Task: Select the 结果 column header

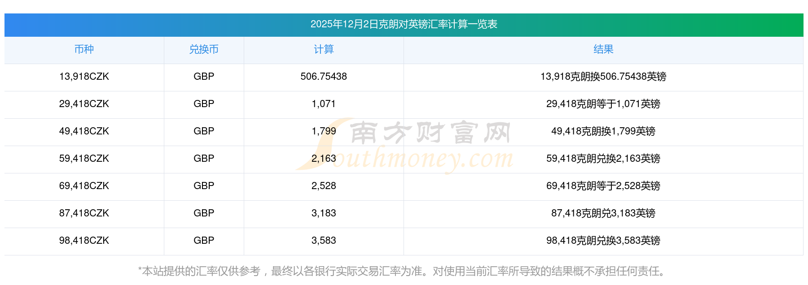Action: coord(603,49)
